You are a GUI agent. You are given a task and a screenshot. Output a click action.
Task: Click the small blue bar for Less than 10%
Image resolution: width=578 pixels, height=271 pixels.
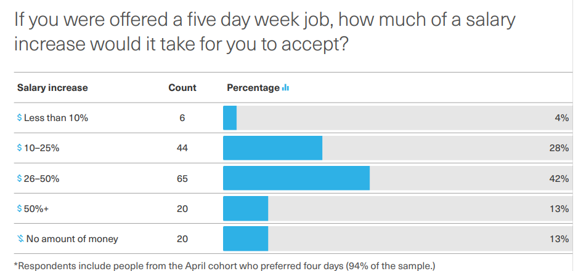[x=230, y=117]
